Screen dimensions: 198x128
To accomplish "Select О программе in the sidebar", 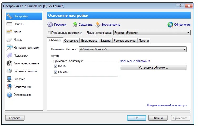I will [24, 95].
